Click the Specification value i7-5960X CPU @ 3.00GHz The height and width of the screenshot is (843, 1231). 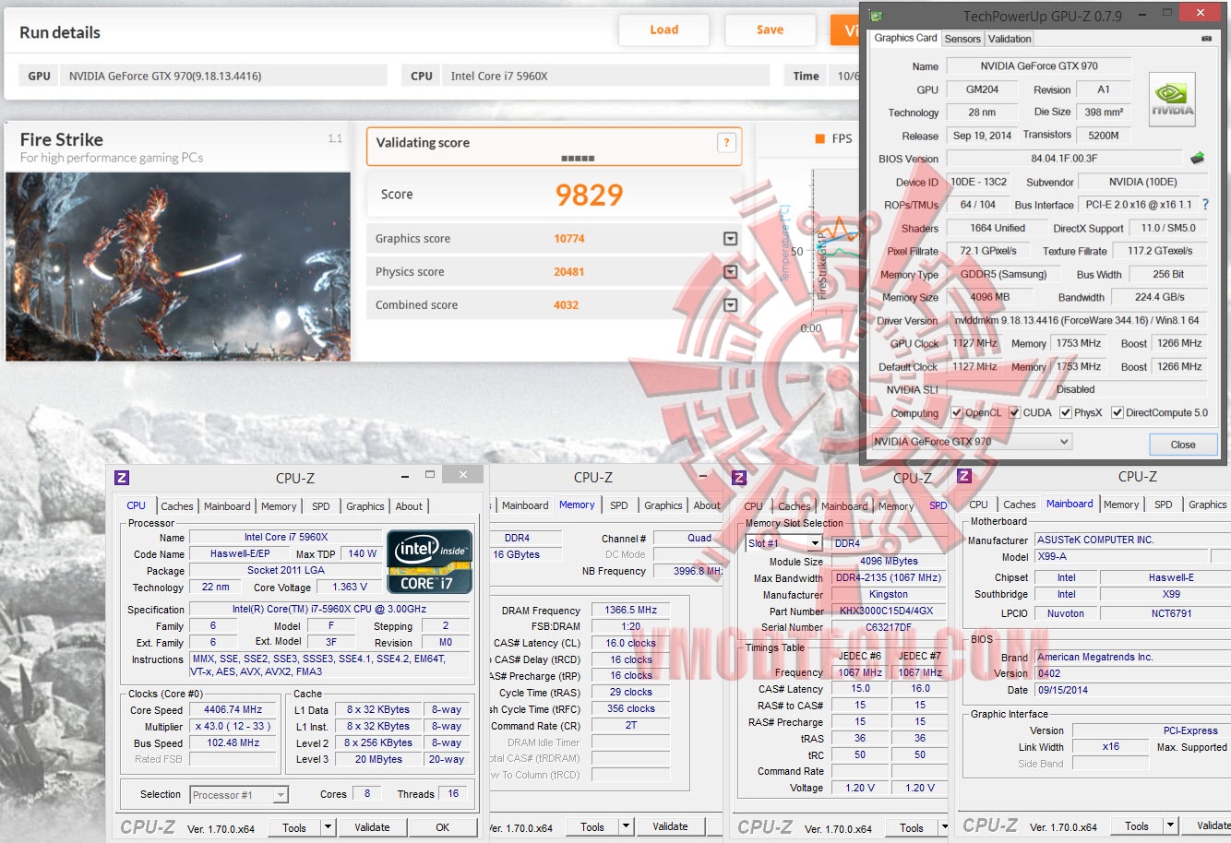(x=329, y=610)
